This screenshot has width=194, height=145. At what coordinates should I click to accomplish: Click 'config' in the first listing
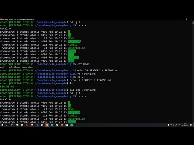(x=73, y=45)
